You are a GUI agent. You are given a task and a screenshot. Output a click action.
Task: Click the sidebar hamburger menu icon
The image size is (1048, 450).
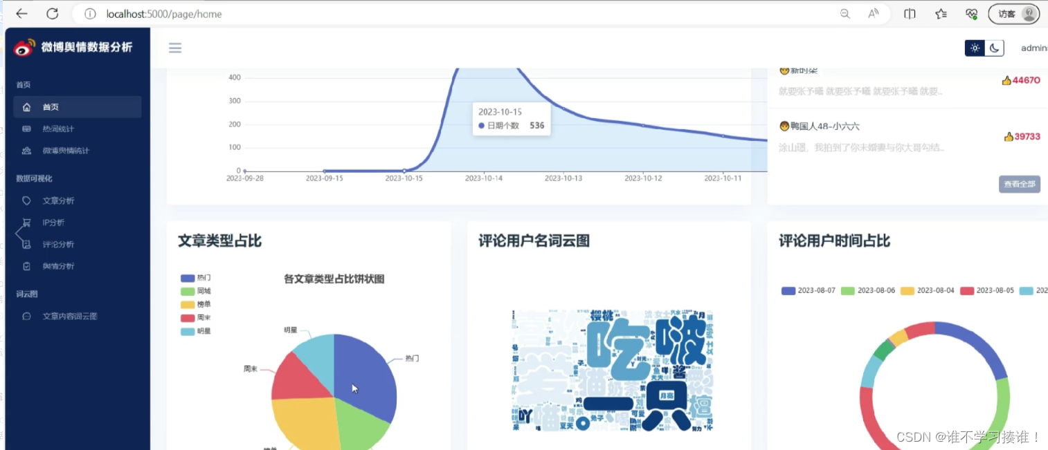tap(174, 48)
